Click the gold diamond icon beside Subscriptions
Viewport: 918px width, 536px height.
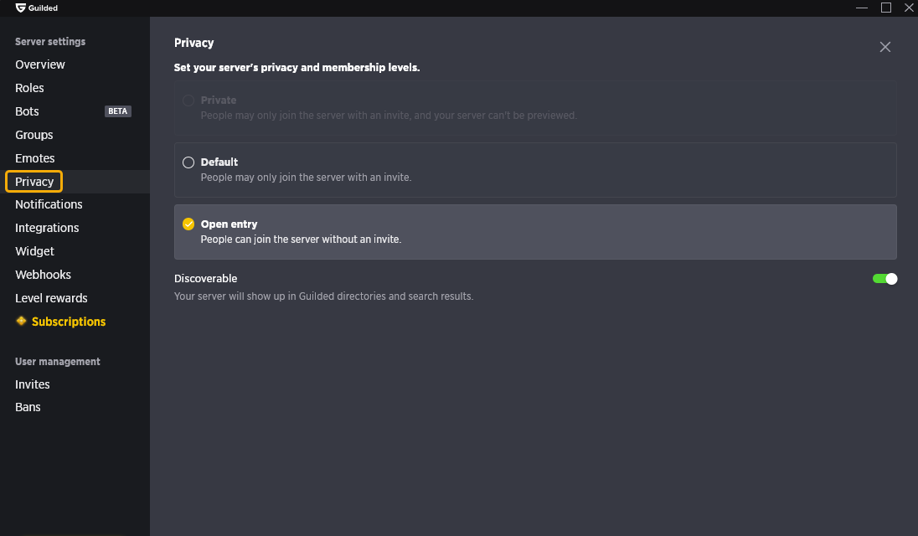(x=21, y=321)
